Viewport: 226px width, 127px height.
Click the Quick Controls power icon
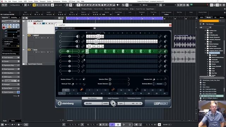(18, 92)
